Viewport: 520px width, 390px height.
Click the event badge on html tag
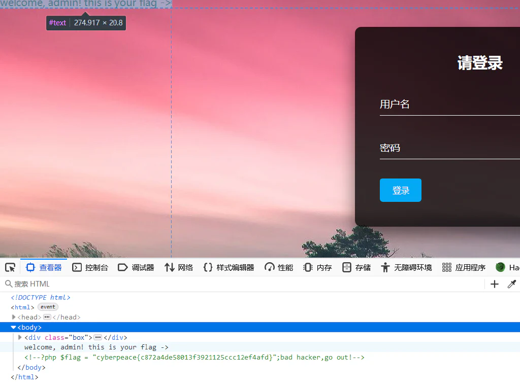point(48,307)
